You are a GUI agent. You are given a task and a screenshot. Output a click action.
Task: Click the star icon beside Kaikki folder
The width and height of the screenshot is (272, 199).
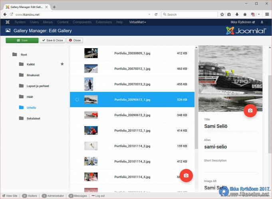tap(62, 64)
